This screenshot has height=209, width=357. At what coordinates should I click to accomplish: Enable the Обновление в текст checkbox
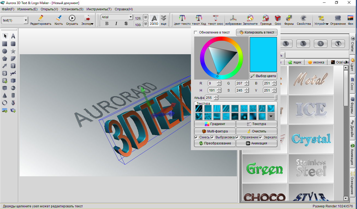point(196,32)
